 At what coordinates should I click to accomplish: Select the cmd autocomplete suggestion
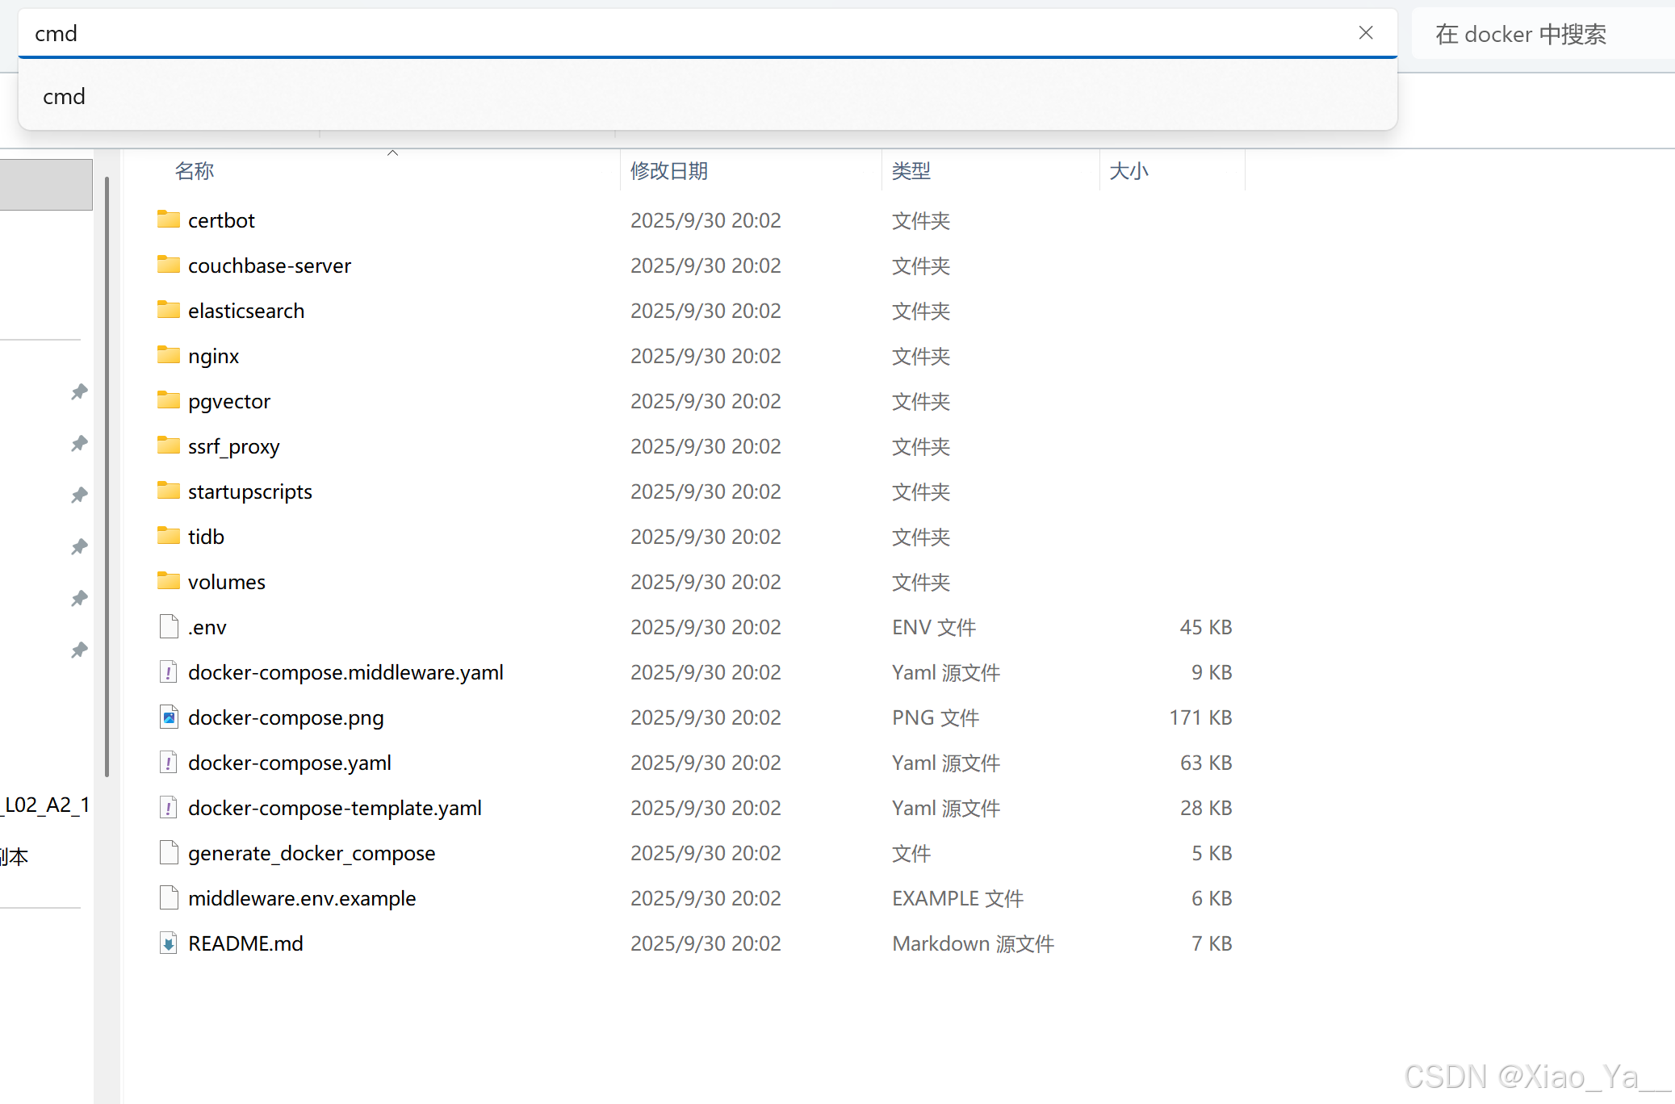65,97
